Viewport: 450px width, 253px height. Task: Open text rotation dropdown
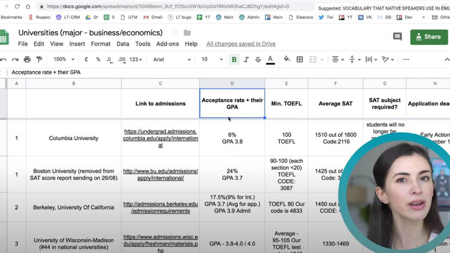(x=388, y=59)
